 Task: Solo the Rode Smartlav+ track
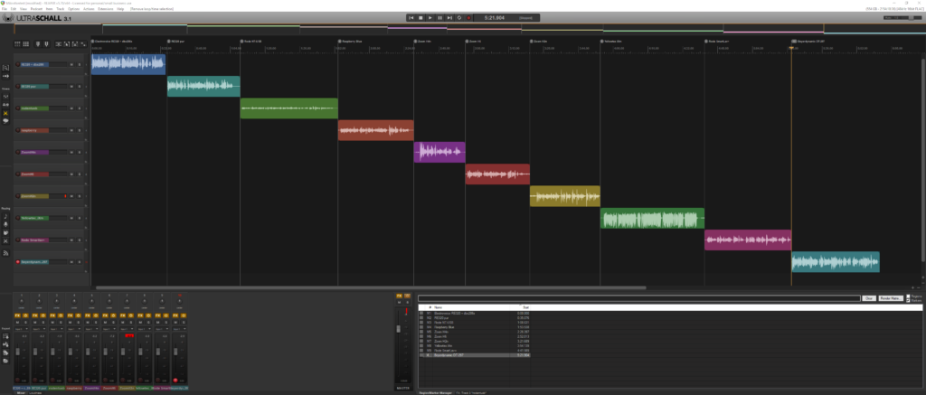point(80,240)
